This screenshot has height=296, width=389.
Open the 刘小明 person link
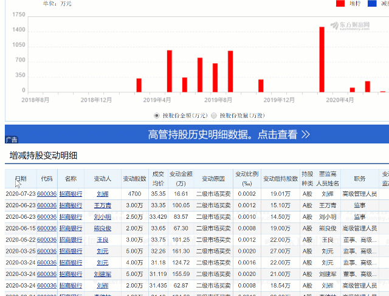(103, 217)
